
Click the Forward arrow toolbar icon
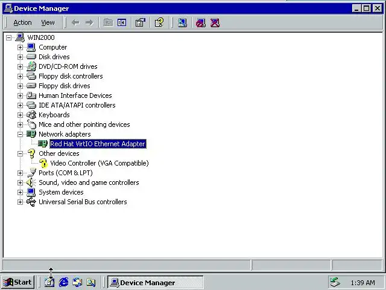click(x=89, y=23)
